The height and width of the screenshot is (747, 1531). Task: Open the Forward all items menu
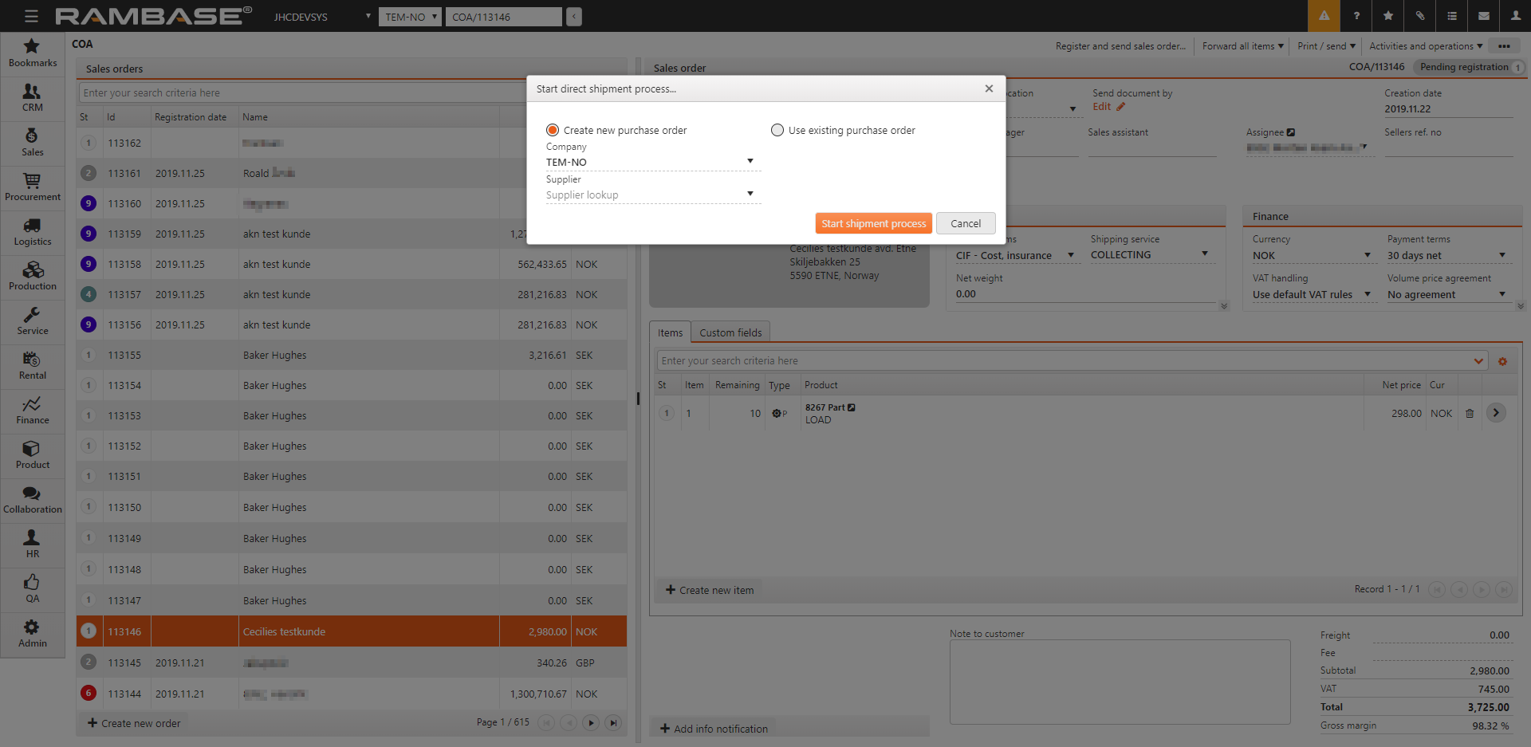[x=1242, y=46]
